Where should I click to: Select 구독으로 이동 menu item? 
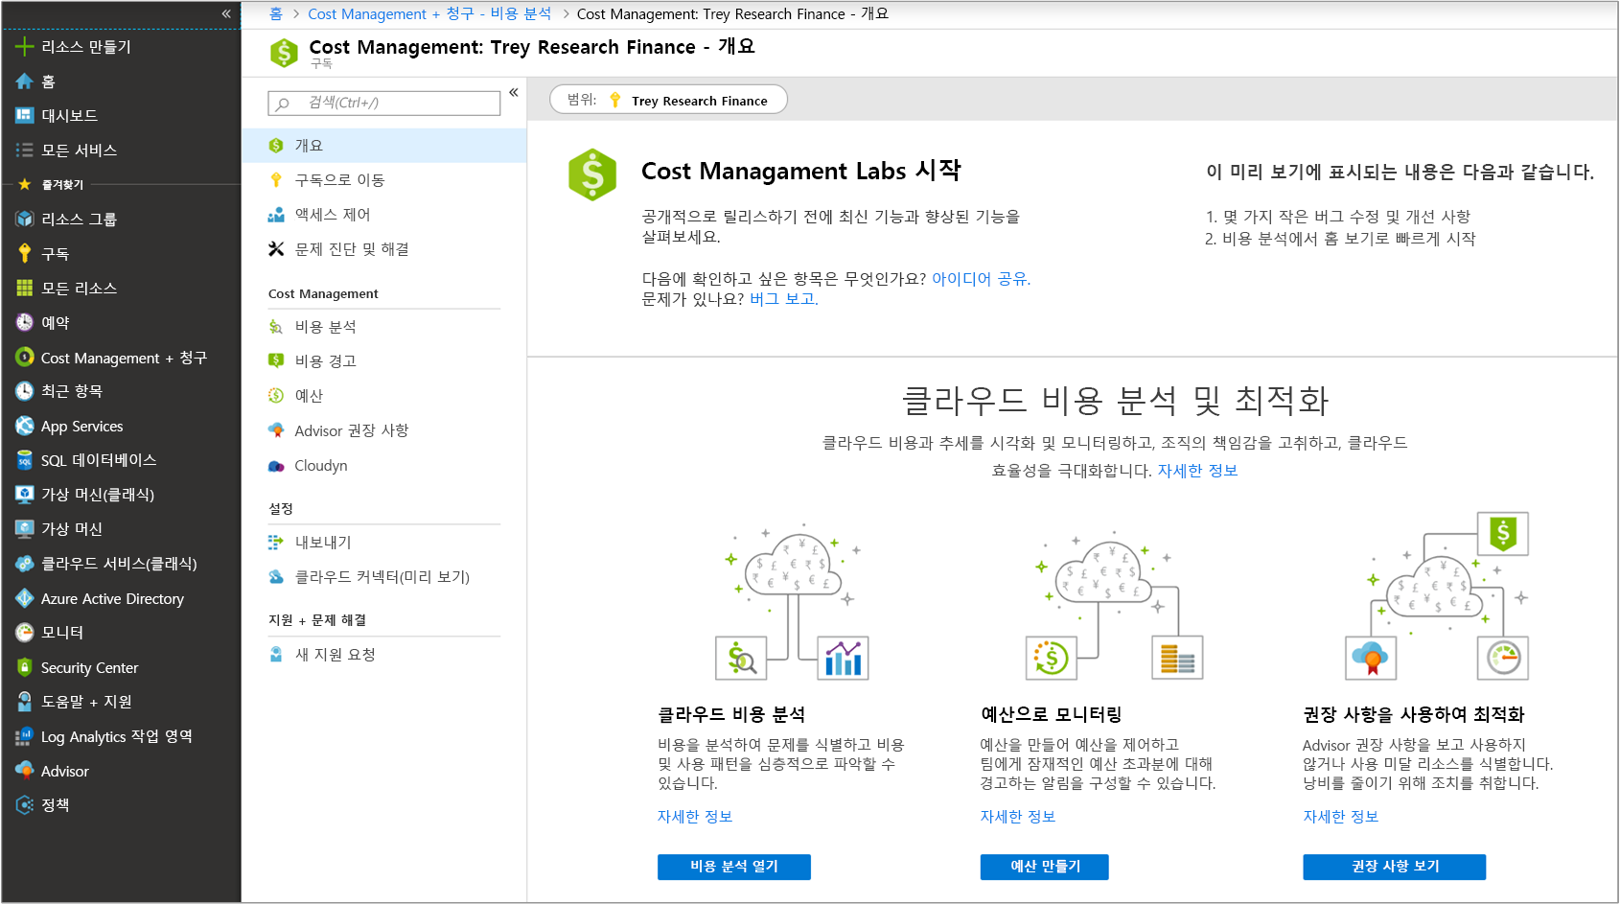(x=383, y=180)
